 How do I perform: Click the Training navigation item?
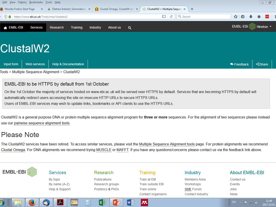77,27
